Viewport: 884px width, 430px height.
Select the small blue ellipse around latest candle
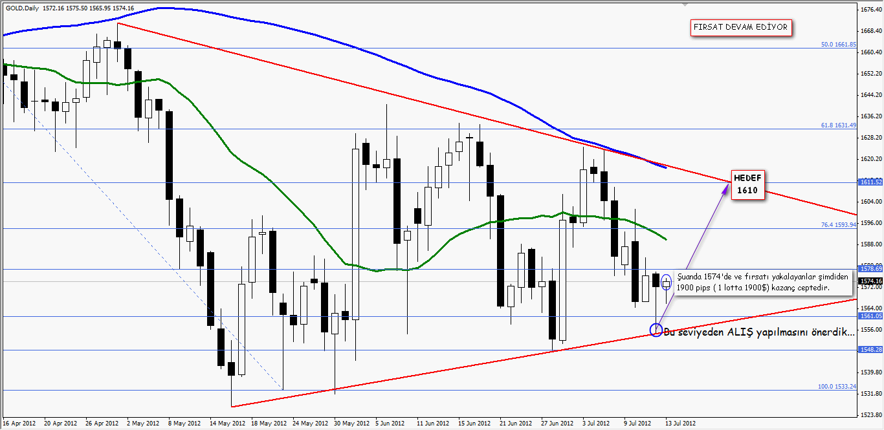(667, 282)
